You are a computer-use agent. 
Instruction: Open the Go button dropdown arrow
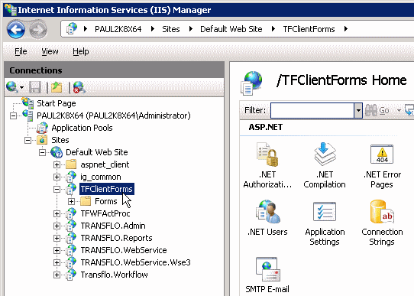click(x=399, y=110)
